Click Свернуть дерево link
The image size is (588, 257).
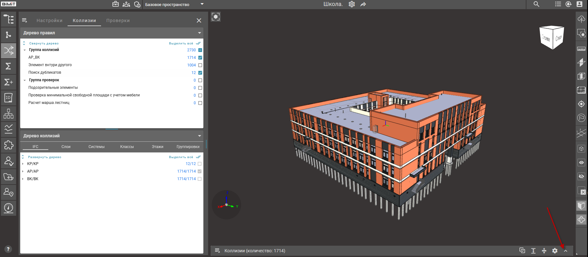44,43
